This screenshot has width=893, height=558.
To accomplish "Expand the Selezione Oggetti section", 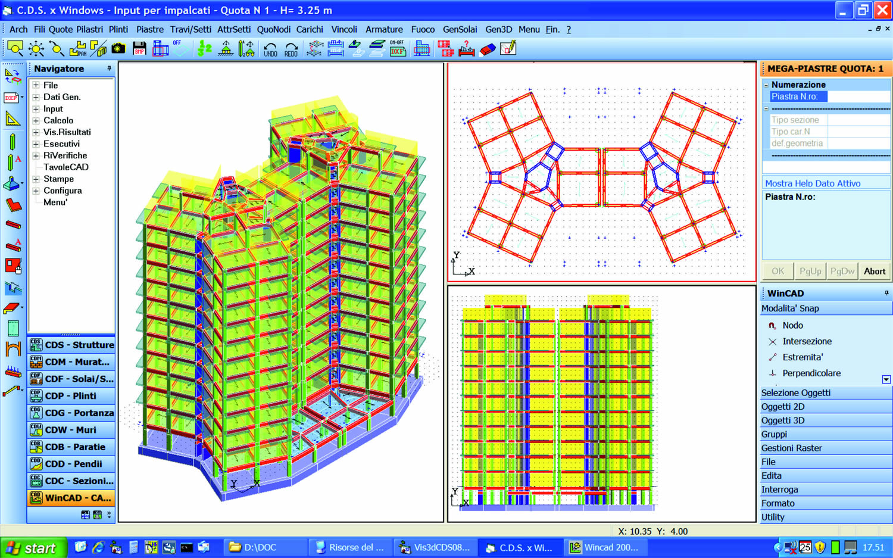I will (826, 393).
